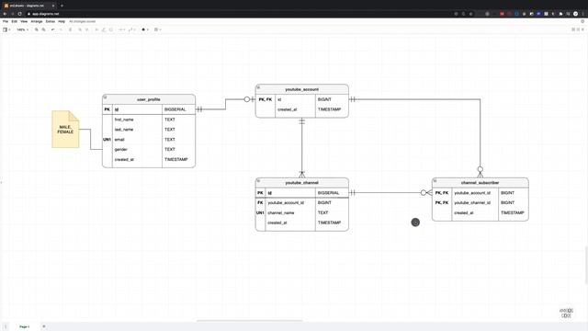Viewport: 588px width, 331px height.
Task: Click the To Back toolbar icon
Action: [x=86, y=29]
